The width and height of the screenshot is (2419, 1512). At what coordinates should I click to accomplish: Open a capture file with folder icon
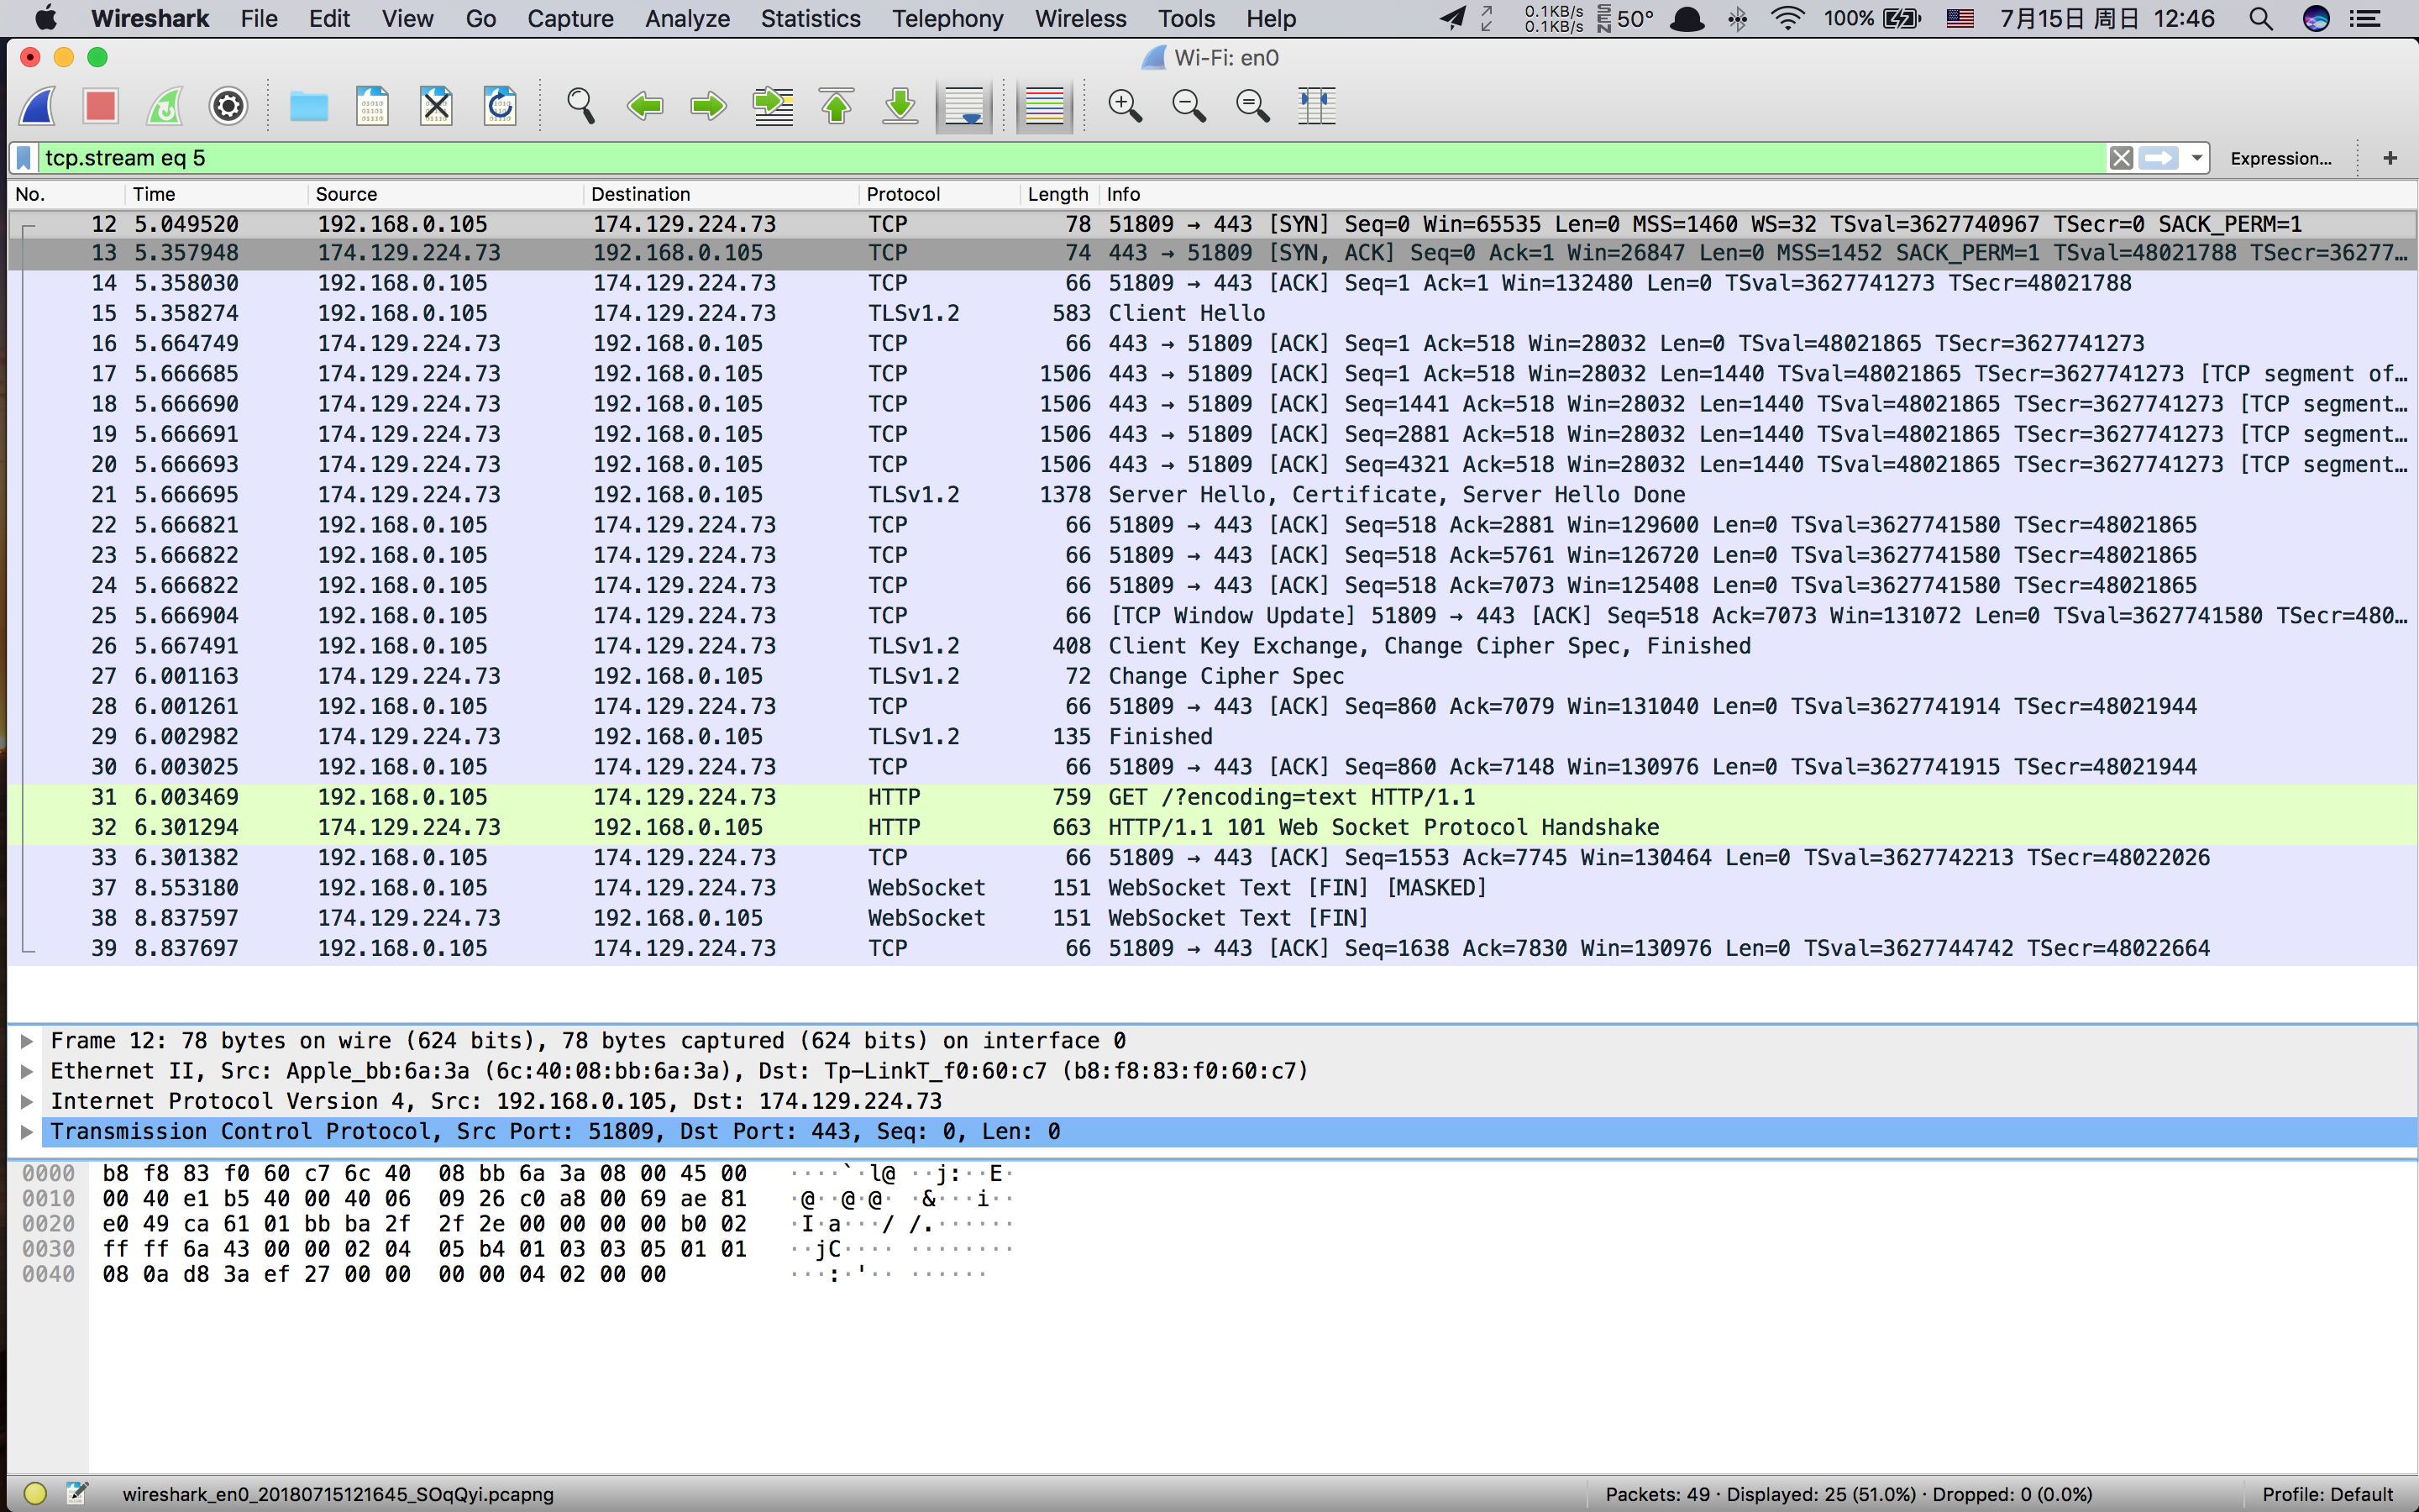point(309,106)
